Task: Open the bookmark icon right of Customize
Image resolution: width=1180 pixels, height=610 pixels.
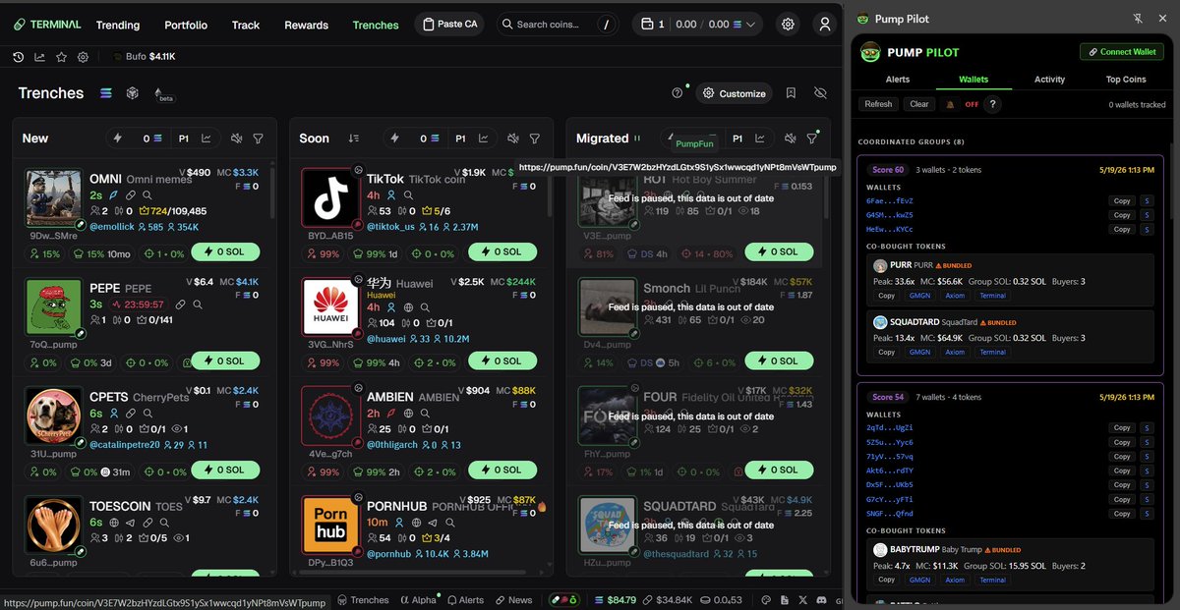Action: tap(791, 93)
